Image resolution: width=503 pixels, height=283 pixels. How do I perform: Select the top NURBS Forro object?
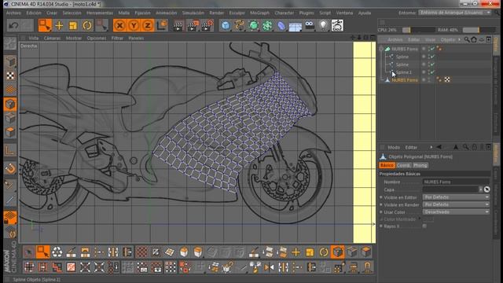click(405, 49)
